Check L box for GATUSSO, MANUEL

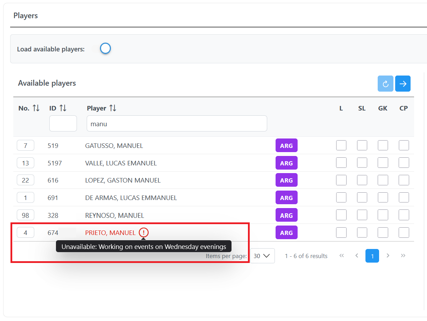pos(341,145)
